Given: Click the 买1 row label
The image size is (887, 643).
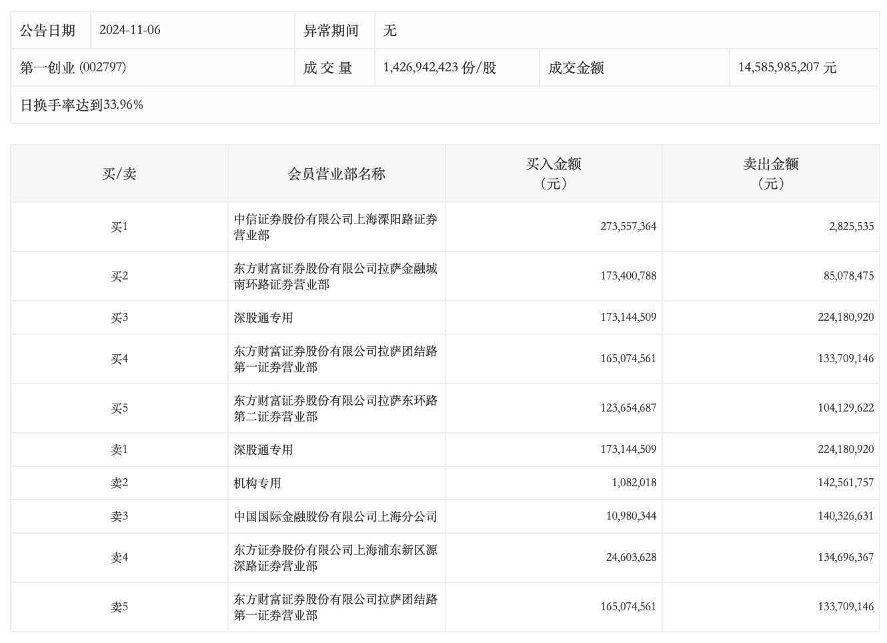Looking at the screenshot, I should 119,227.
